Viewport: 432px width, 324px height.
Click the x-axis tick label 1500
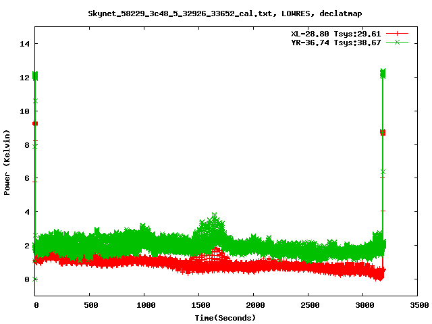(200, 305)
